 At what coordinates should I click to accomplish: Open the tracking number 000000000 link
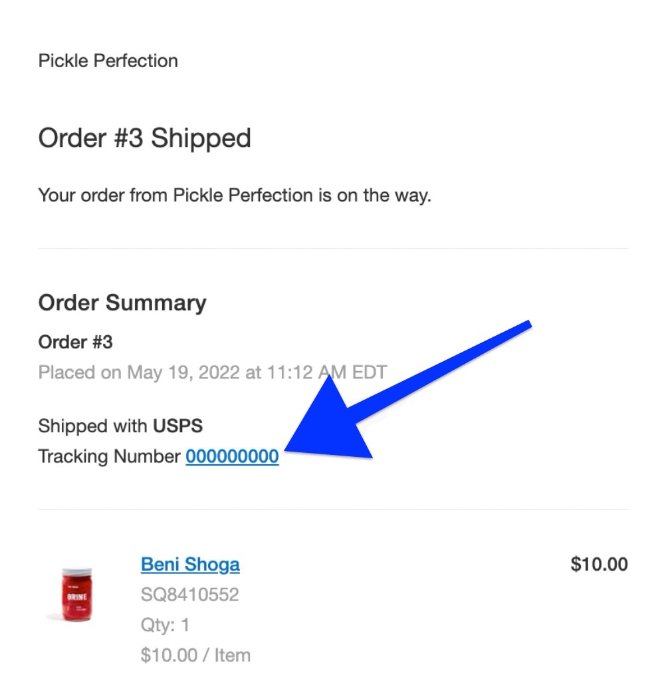[232, 457]
